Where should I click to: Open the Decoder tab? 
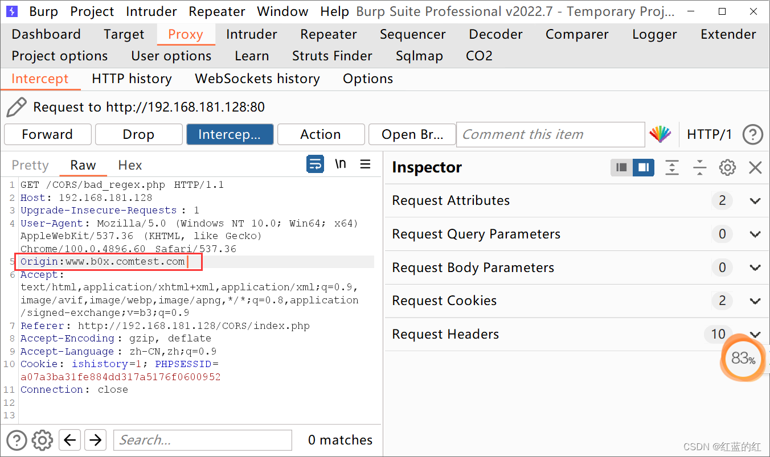[496, 34]
